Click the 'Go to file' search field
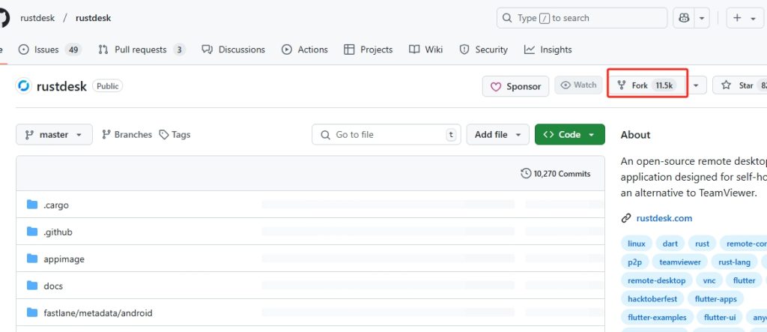This screenshot has width=767, height=332. pyautogui.click(x=386, y=135)
